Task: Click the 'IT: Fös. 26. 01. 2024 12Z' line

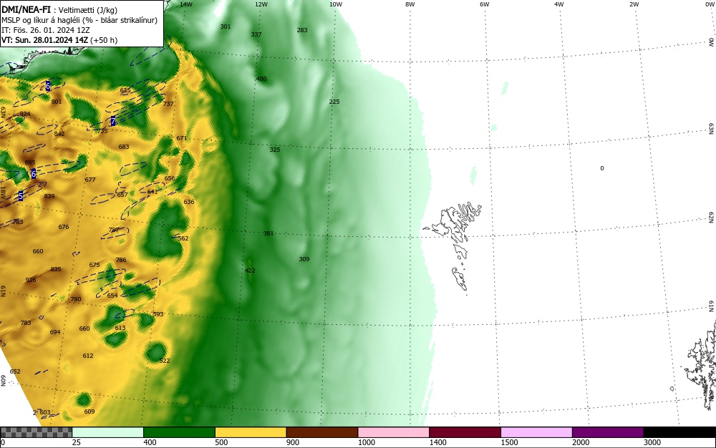Action: point(46,30)
